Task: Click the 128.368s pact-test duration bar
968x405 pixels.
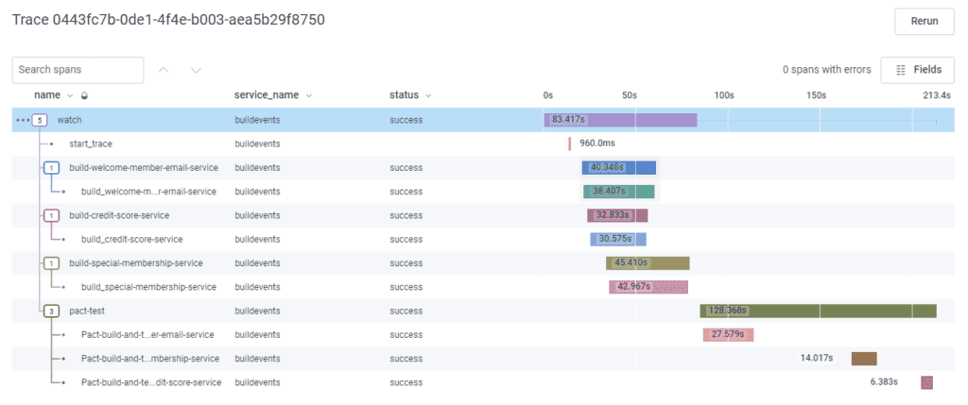Action: 818,311
